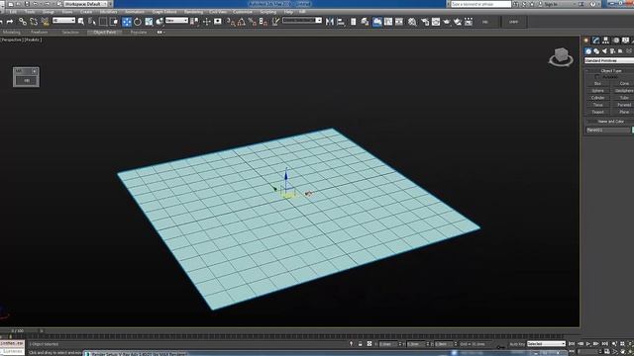Viewport: 634px width, 356px height.
Task: Select the Lights category icon
Action: (x=604, y=50)
